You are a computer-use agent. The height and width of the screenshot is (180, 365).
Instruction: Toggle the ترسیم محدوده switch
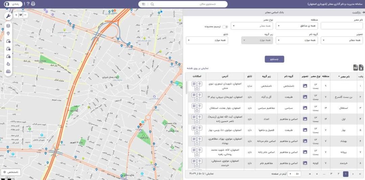[x=225, y=27]
